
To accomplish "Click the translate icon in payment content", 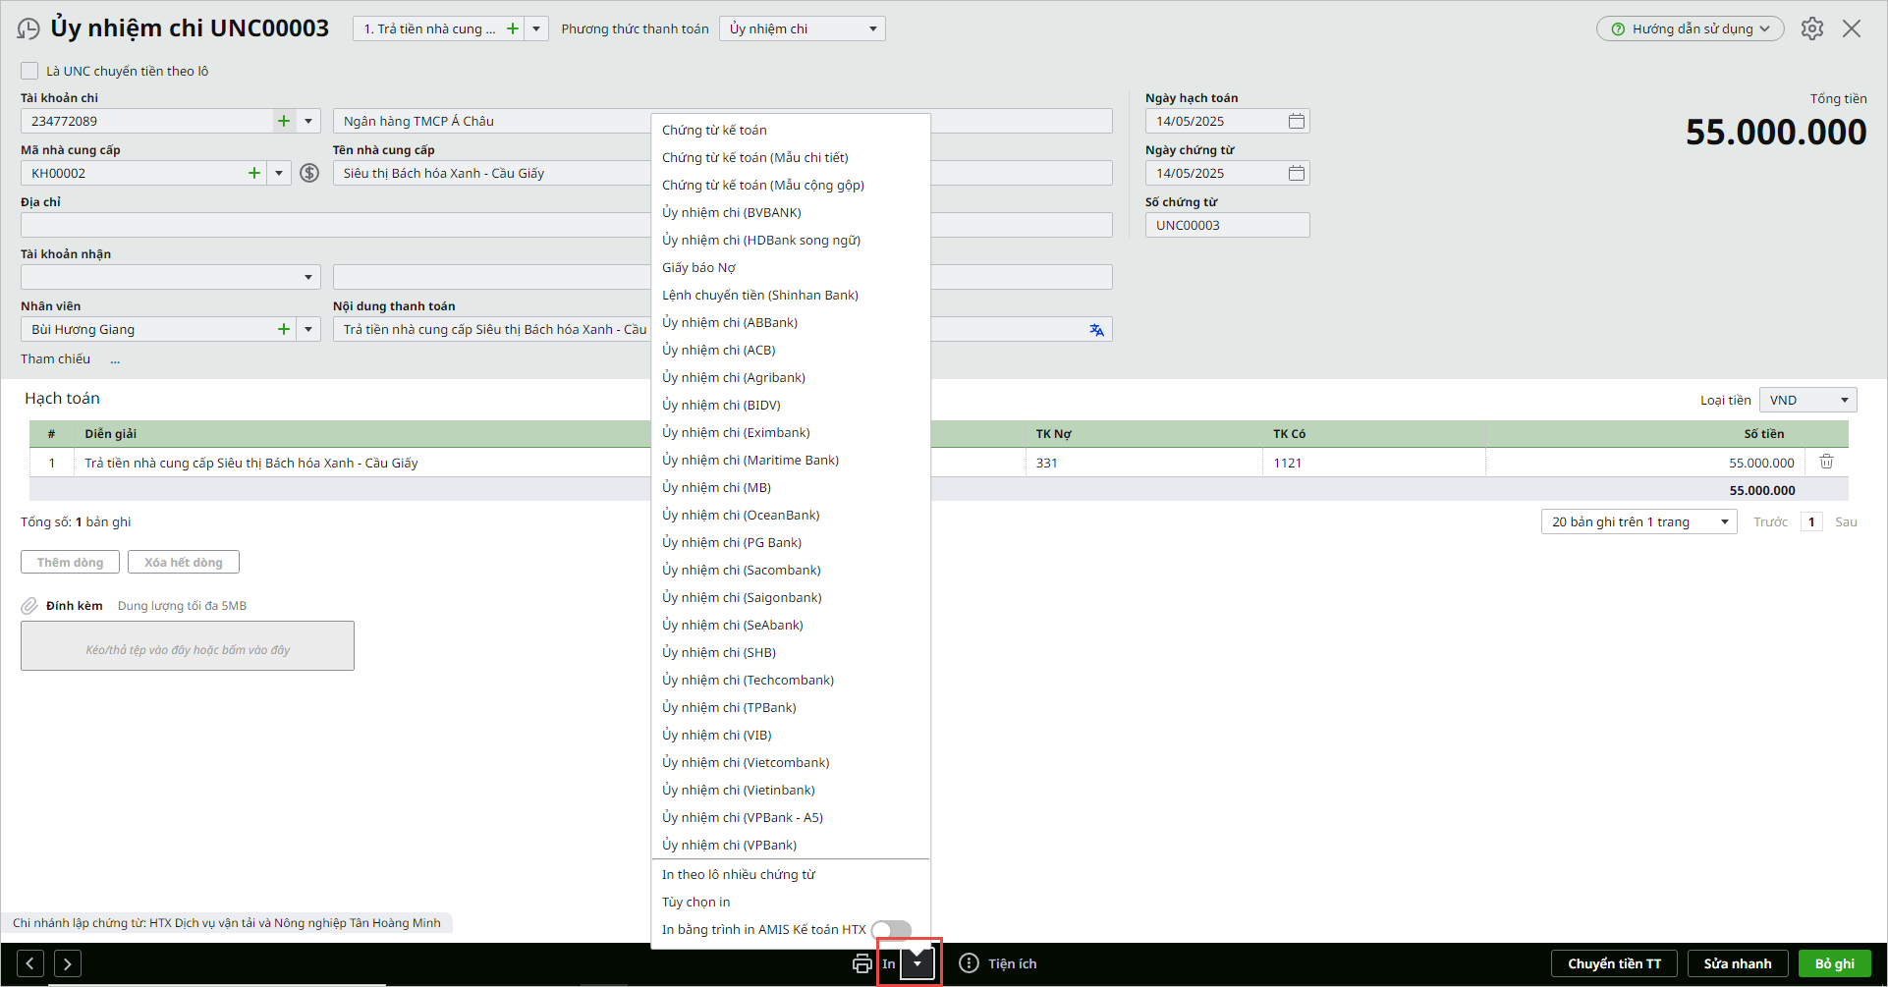I will click(1096, 330).
